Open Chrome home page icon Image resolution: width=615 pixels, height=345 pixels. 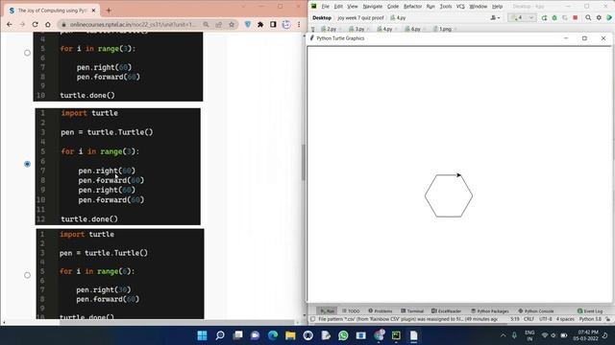click(x=48, y=24)
